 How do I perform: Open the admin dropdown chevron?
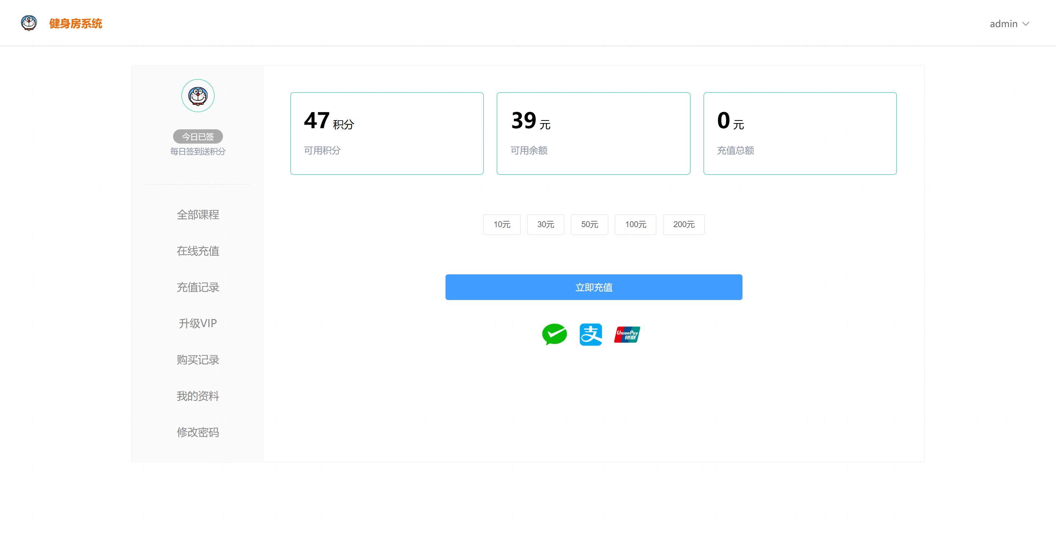click(1026, 24)
